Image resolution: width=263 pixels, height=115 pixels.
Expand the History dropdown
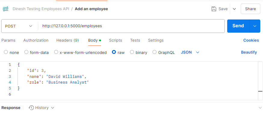(52, 108)
